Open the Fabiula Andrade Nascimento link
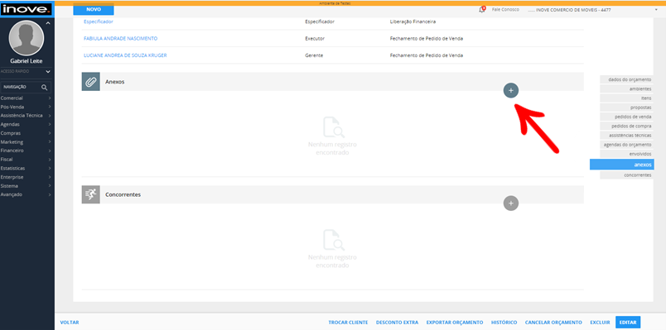This screenshot has height=330, width=666. [121, 38]
